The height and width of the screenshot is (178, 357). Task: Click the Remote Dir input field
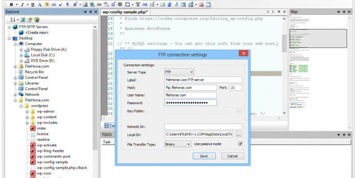[x=203, y=126]
